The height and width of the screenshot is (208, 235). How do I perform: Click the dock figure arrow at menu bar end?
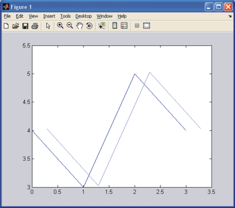click(230, 16)
